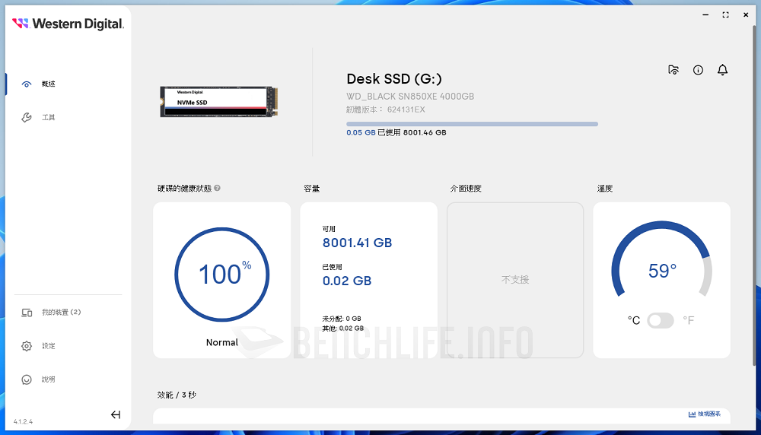Screen dimensions: 761x435
Task: Open the Overview eye icon in sidebar
Action: (27, 84)
